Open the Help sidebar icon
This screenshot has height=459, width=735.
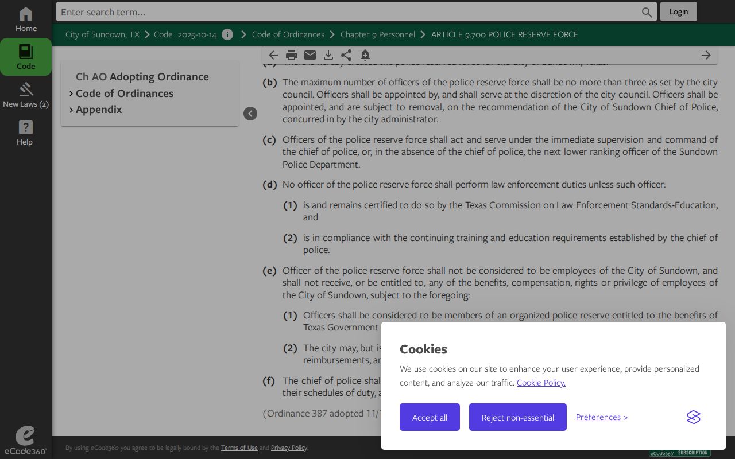pyautogui.click(x=26, y=133)
